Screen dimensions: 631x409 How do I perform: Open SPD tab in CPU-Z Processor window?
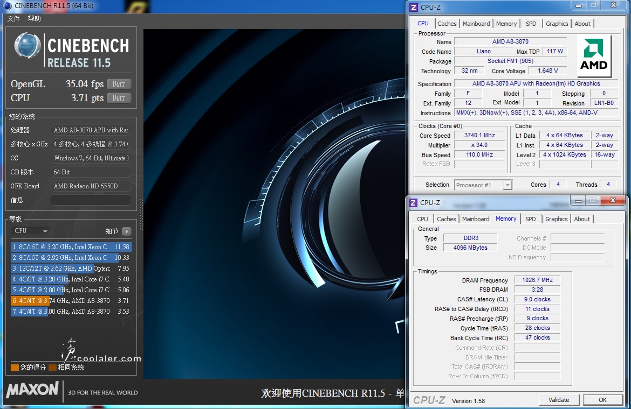pos(531,24)
